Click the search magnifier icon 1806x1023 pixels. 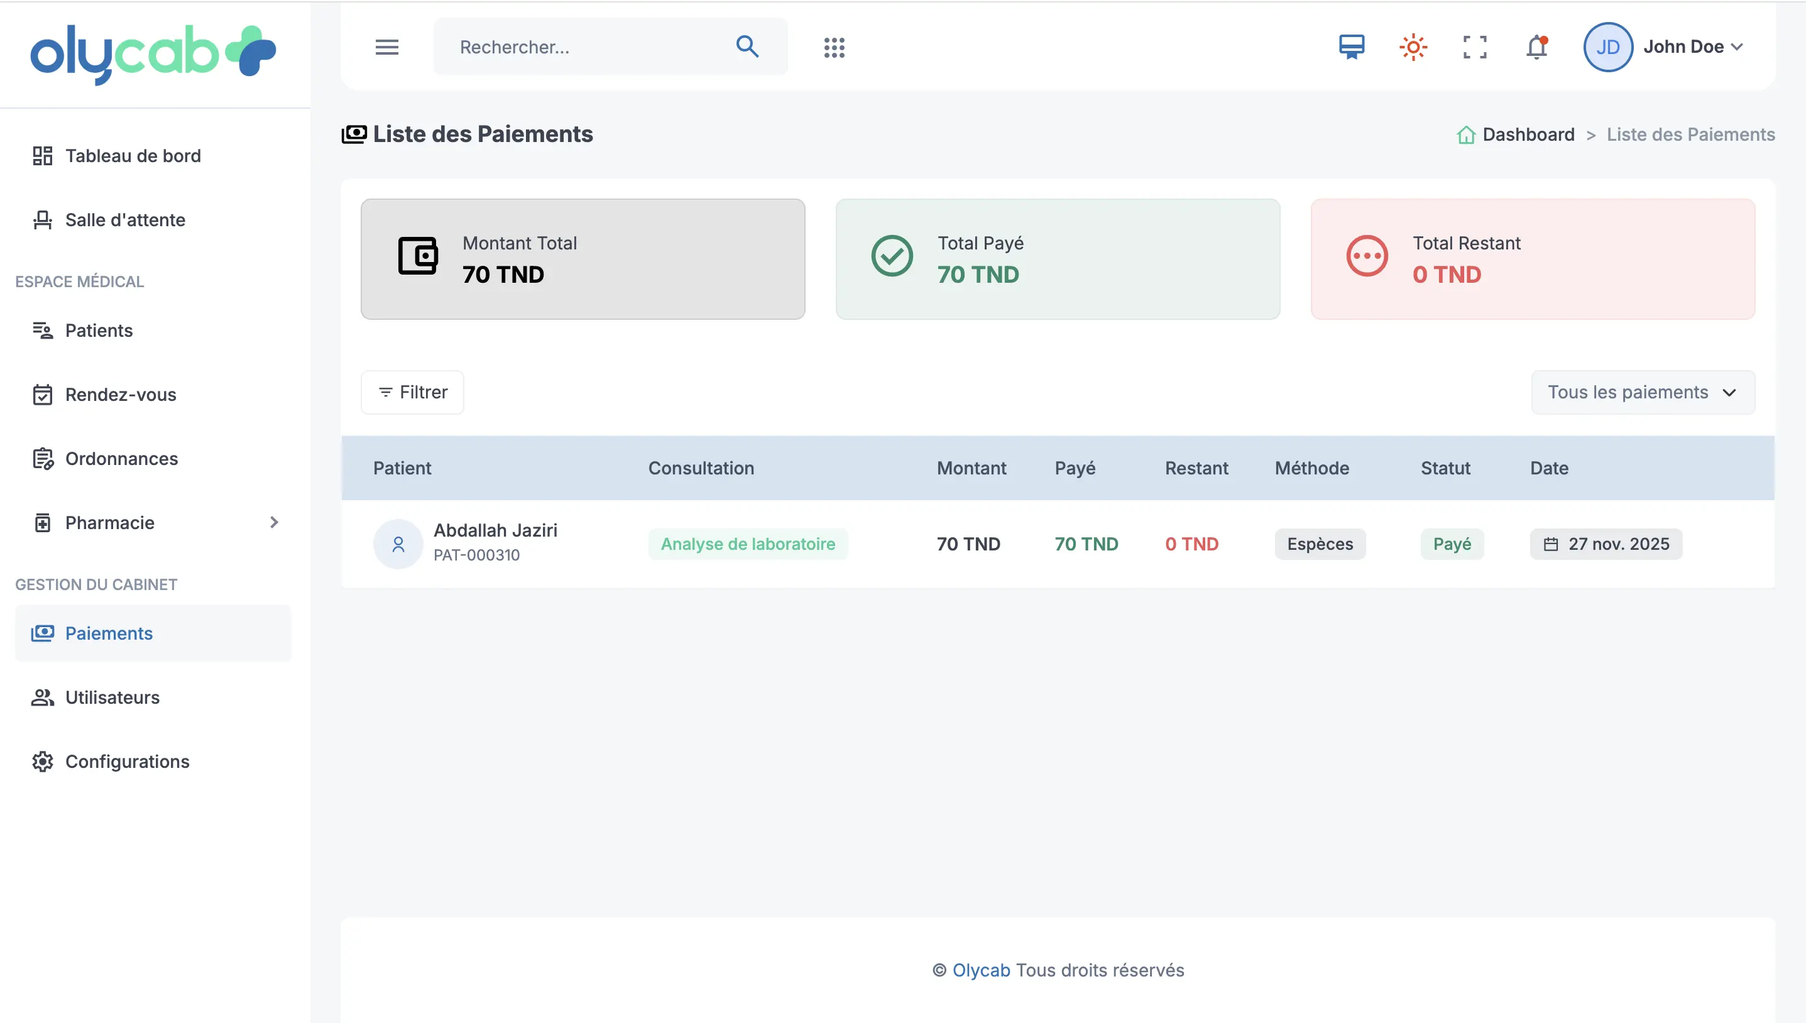coord(747,46)
